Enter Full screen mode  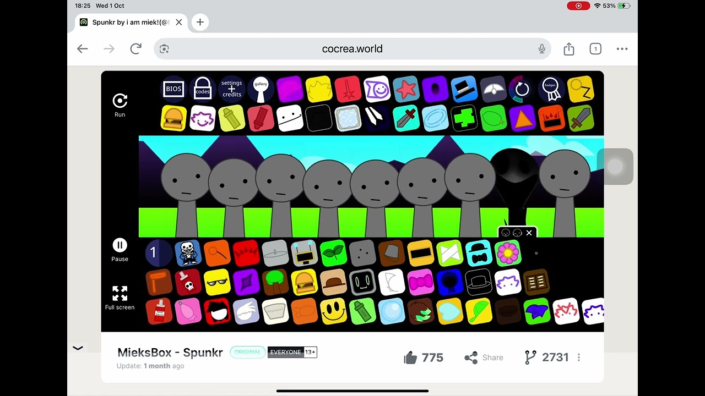click(120, 298)
